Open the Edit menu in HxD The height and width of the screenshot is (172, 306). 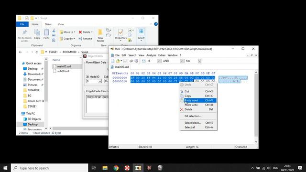coord(124,55)
